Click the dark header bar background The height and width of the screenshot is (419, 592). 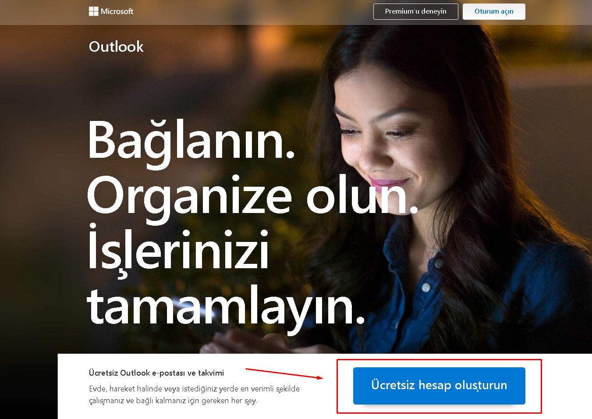click(x=263, y=11)
